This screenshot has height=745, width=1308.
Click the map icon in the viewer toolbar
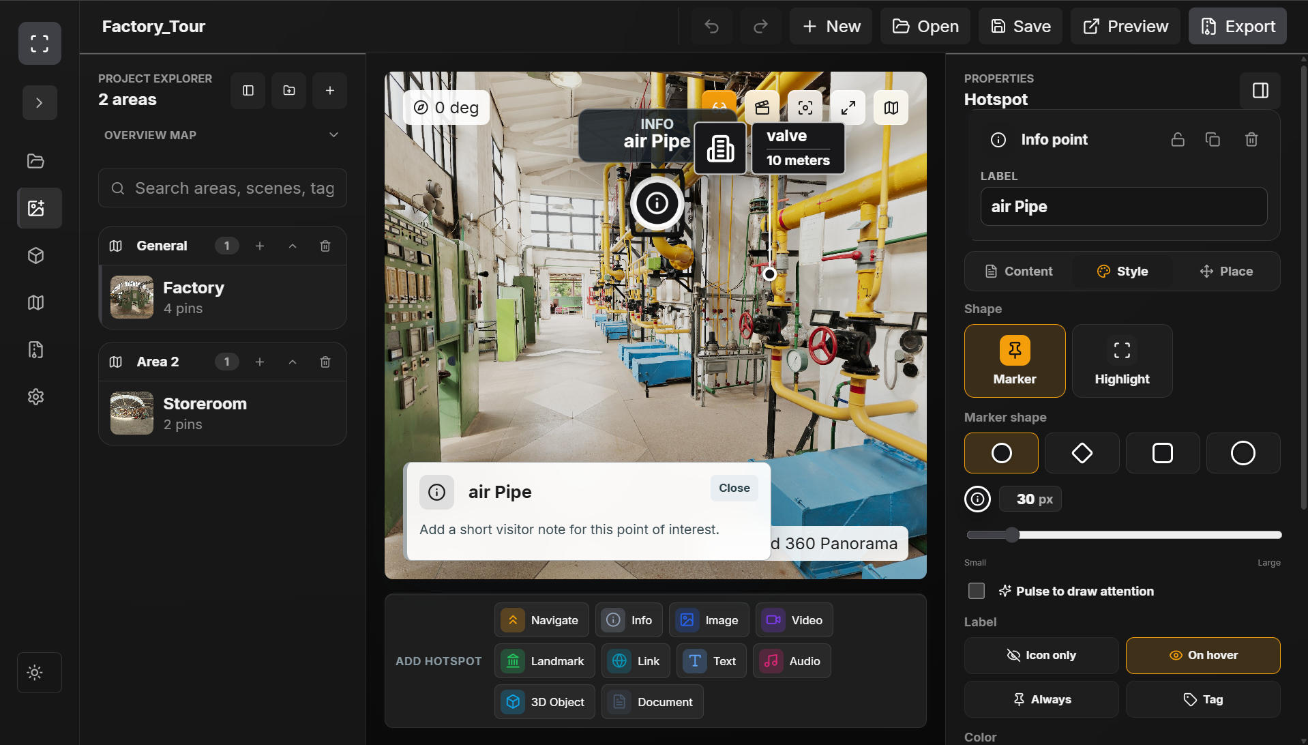[x=891, y=108]
